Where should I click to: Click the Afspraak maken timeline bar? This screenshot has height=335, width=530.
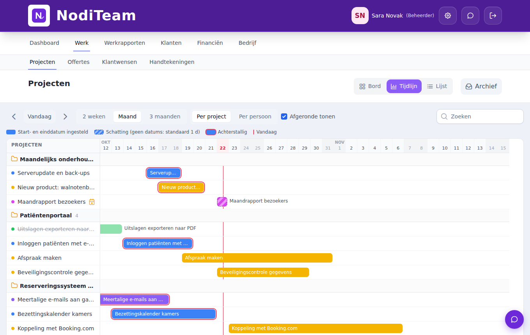(x=257, y=258)
